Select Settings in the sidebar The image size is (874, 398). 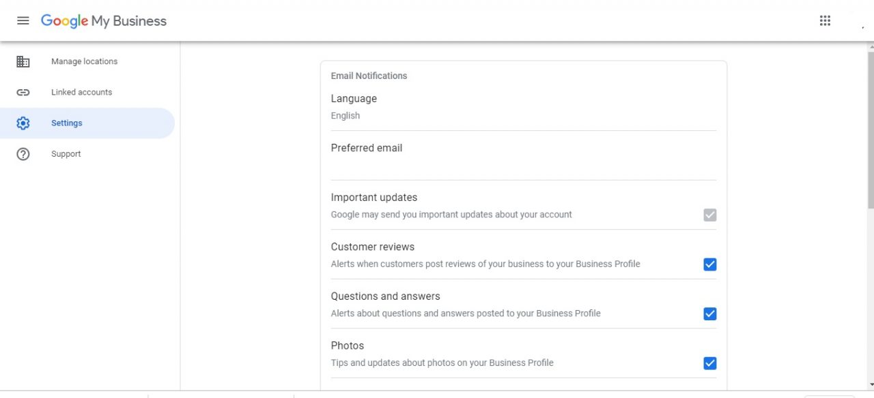coord(87,123)
